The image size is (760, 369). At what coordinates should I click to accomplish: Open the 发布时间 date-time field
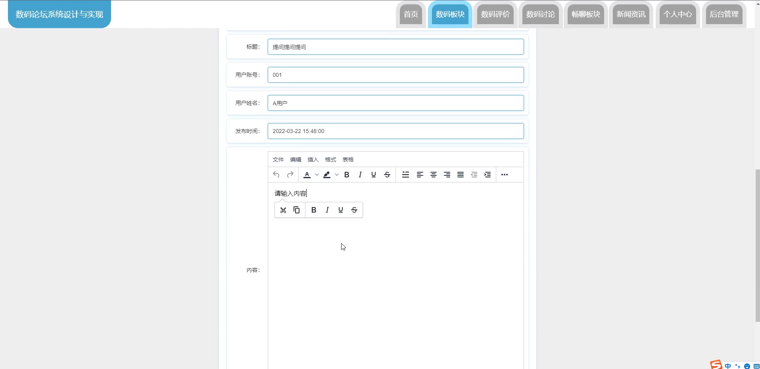[x=395, y=131]
